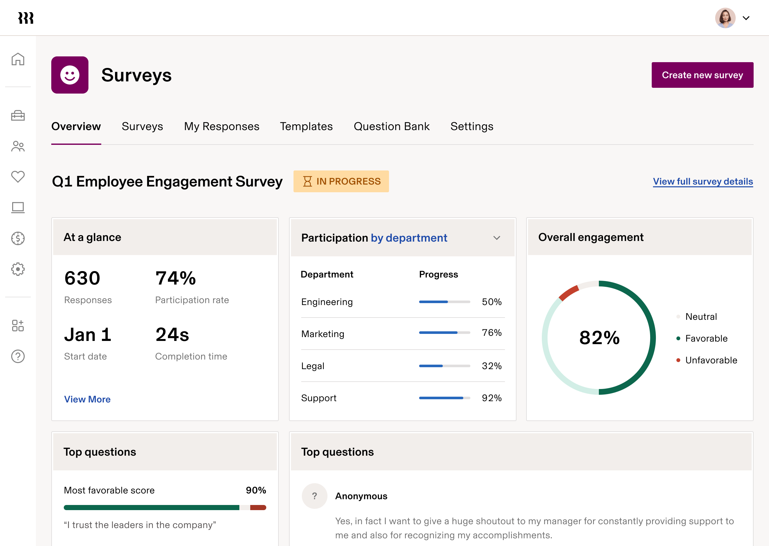This screenshot has width=769, height=546.
Task: Switch to the Templates tab
Action: coord(306,127)
